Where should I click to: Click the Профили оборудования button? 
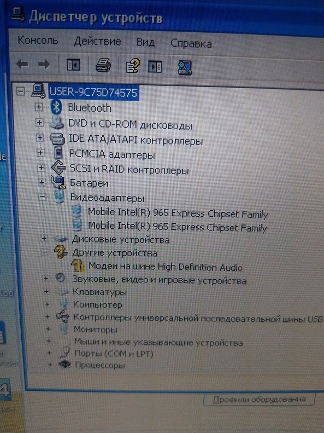point(260,399)
